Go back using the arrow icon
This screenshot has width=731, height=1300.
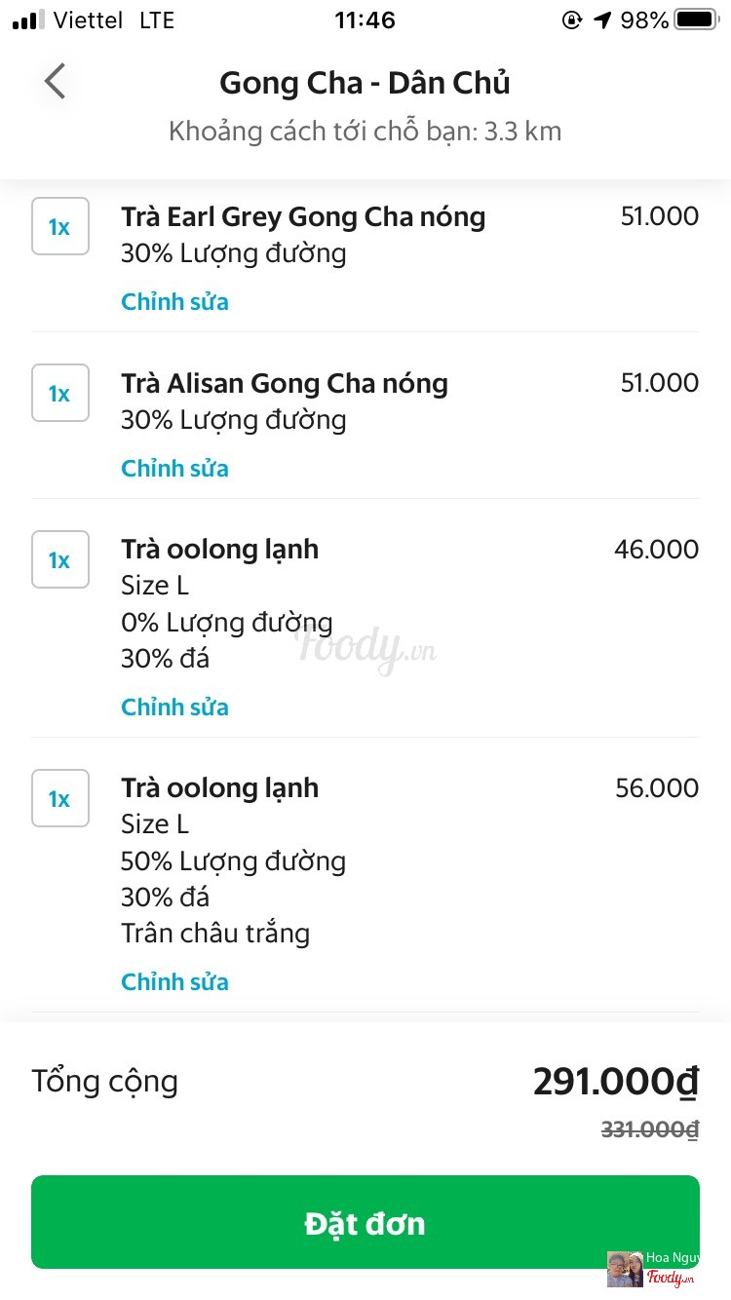click(55, 82)
